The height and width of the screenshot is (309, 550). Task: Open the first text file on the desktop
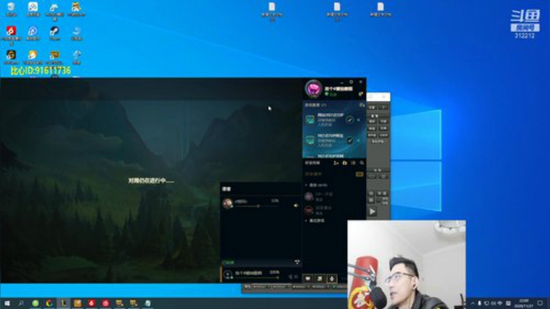pyautogui.click(x=272, y=11)
